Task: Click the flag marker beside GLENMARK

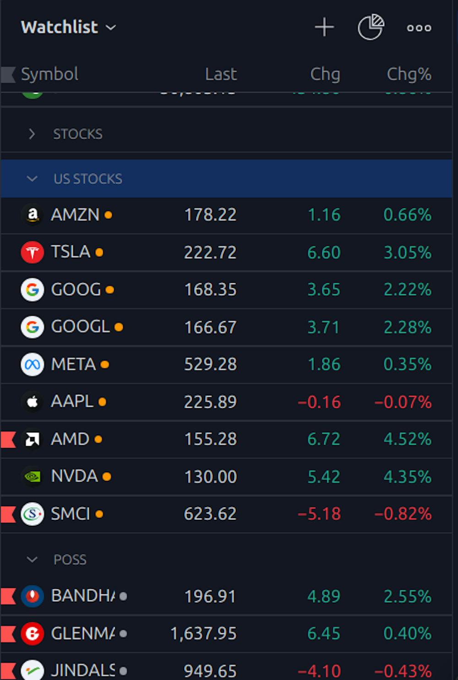Action: pos(7,634)
